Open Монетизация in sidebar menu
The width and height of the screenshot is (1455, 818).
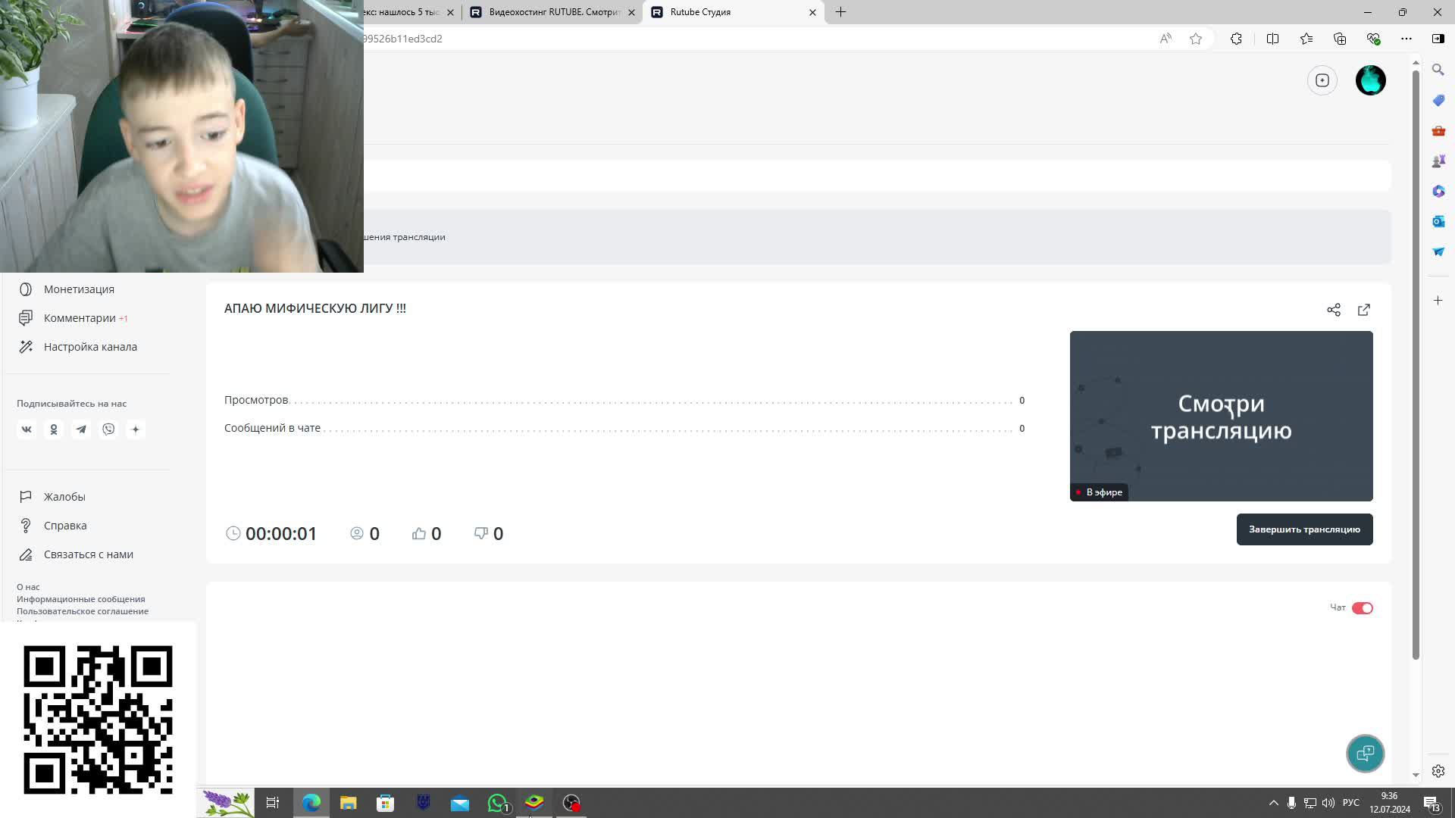(x=79, y=289)
